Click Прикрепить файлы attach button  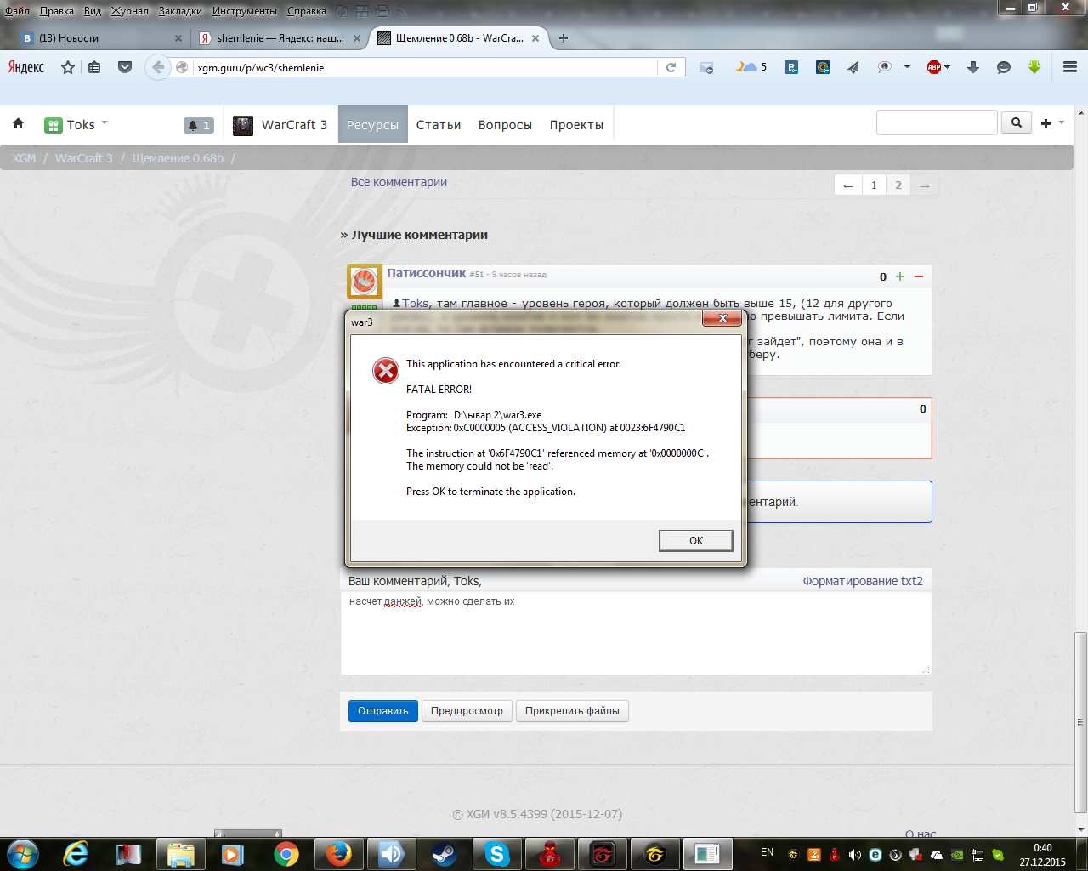coord(572,711)
